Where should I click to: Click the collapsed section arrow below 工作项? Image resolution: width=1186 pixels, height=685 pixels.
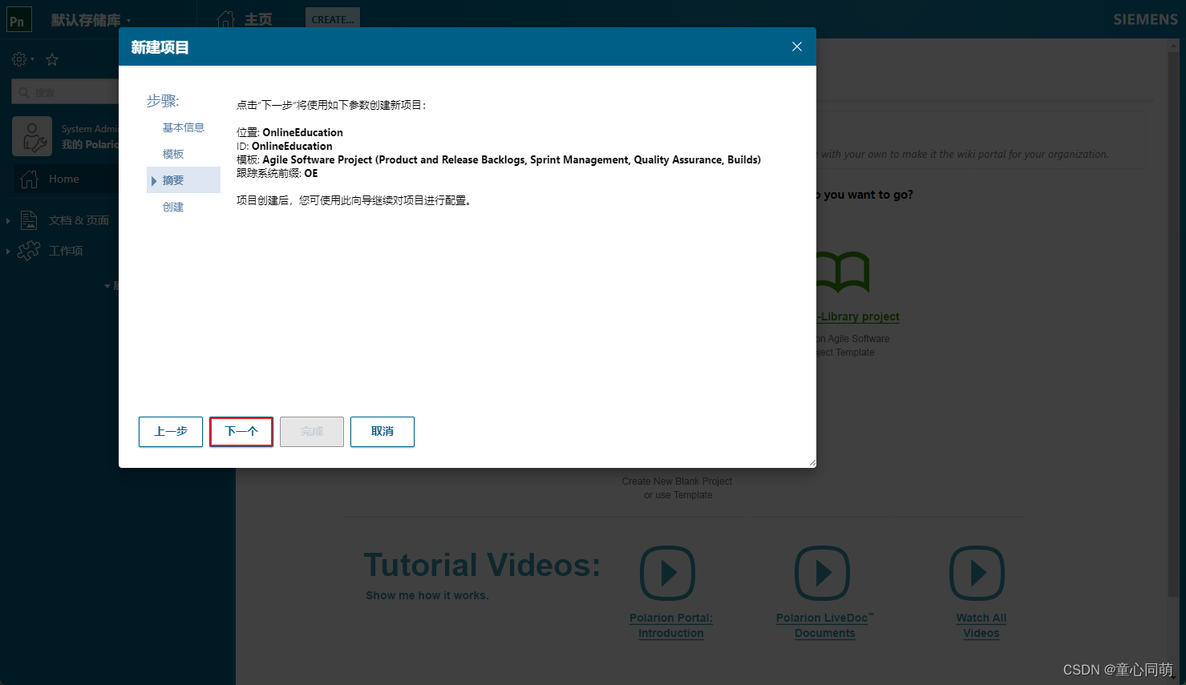[107, 286]
